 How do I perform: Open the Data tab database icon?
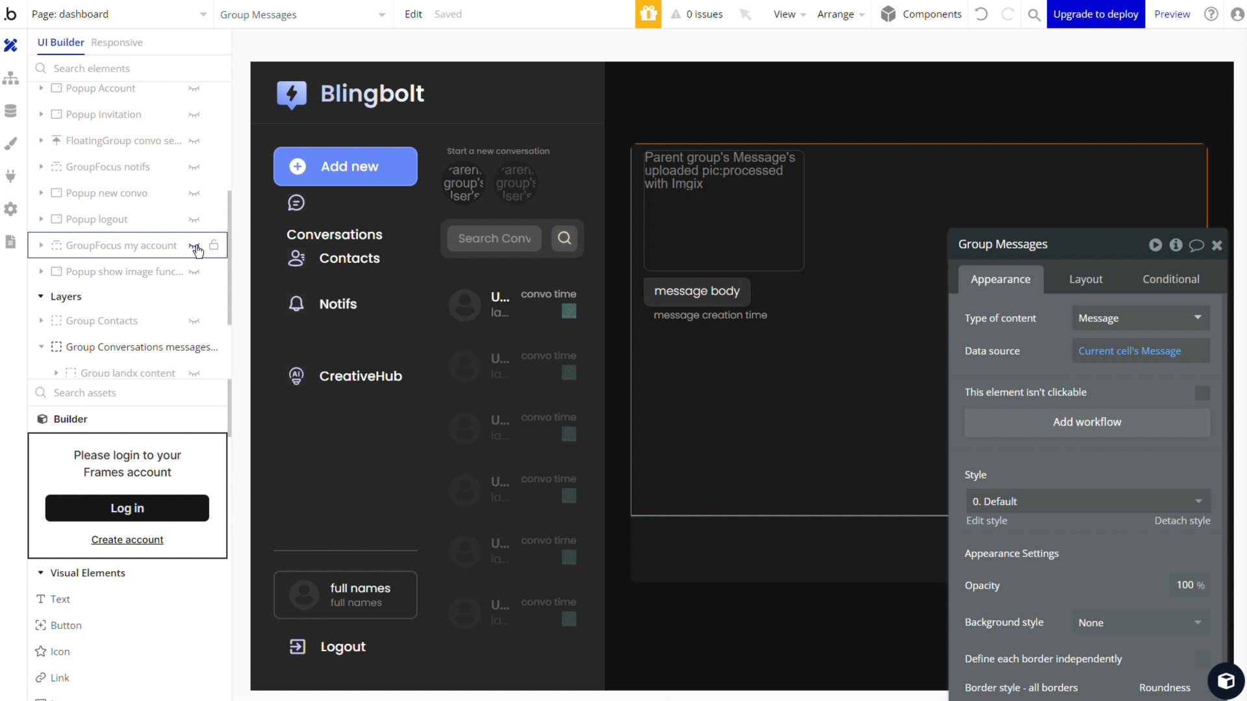click(x=10, y=111)
